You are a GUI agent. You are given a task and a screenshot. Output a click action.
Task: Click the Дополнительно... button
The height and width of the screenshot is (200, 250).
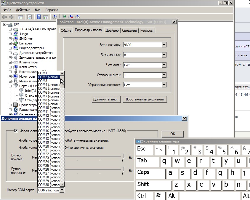pyautogui.click(x=106, y=99)
